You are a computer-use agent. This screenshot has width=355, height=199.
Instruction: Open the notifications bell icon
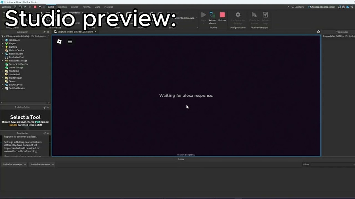[x=339, y=7]
